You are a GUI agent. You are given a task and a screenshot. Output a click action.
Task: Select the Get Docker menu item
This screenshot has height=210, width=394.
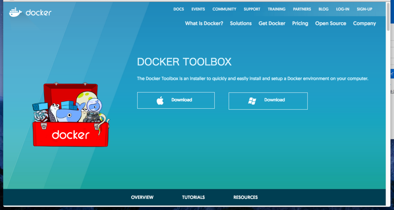pos(272,23)
